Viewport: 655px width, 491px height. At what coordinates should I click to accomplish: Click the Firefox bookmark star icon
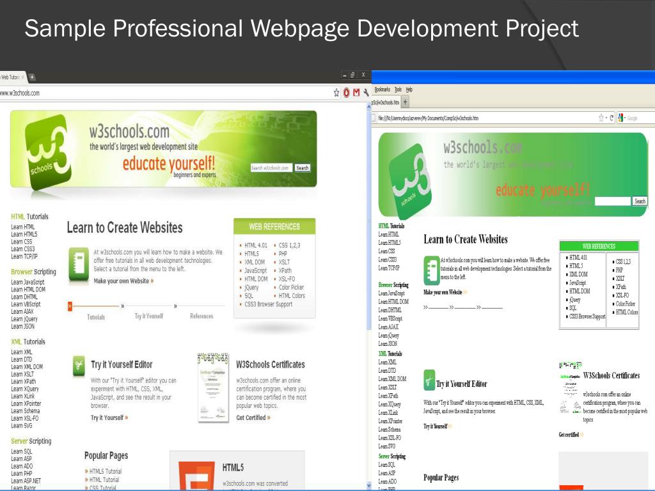(601, 118)
